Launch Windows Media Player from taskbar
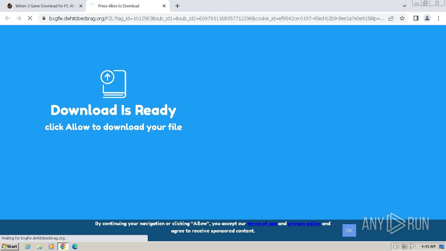The height and width of the screenshot is (251, 446). pos(51,246)
